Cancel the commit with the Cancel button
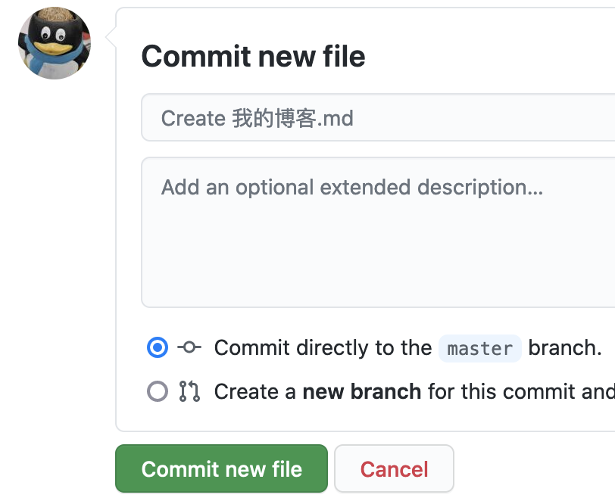 pyautogui.click(x=394, y=469)
